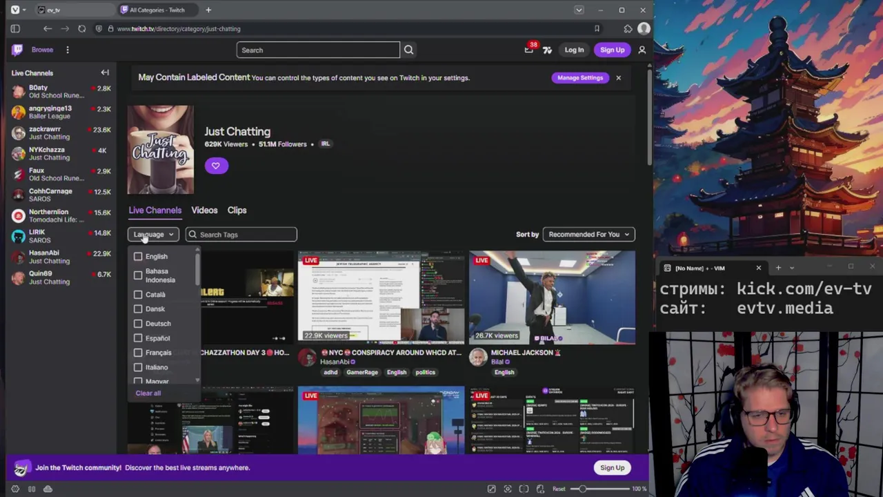Image resolution: width=883 pixels, height=497 pixels.
Task: Follow Just Chatting with the heart button
Action: 216,166
